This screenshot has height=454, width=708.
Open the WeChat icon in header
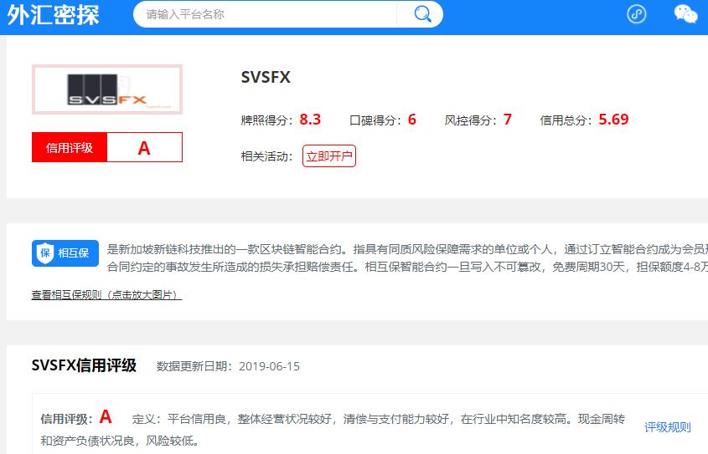[x=685, y=14]
